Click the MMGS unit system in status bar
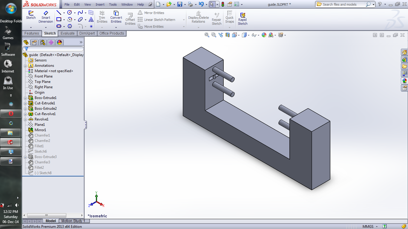The height and width of the screenshot is (229, 408). (x=368, y=226)
